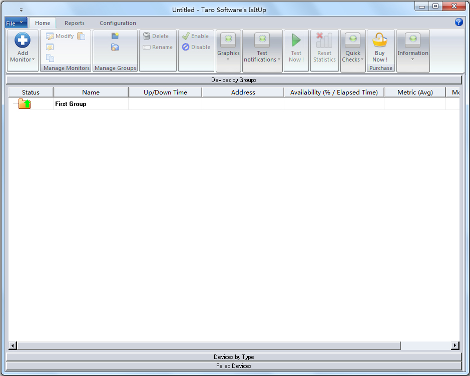
Task: Open the Information dropdown menu
Action: click(413, 50)
